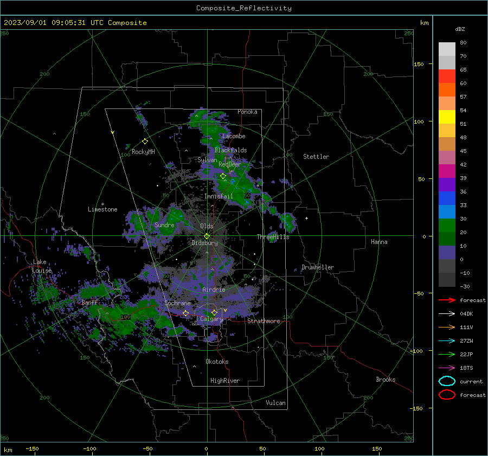Image resolution: width=488 pixels, height=456 pixels.
Task: Click the Strathmore label
Action: click(264, 321)
